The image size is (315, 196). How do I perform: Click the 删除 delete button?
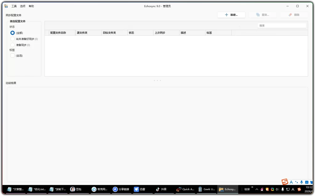(294, 15)
